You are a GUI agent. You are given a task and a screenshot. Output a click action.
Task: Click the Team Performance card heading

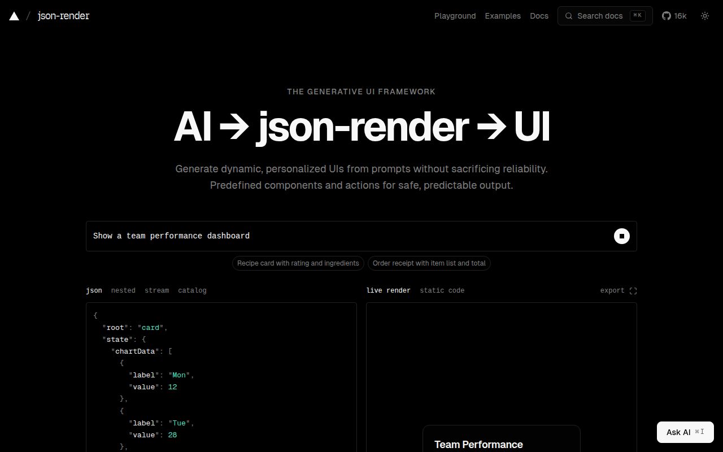478,445
